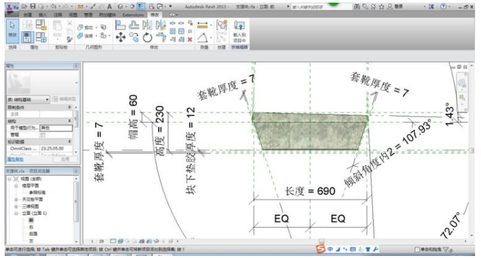Open the 视图 ribbon tab
The height and width of the screenshot is (258, 481).
click(x=73, y=14)
